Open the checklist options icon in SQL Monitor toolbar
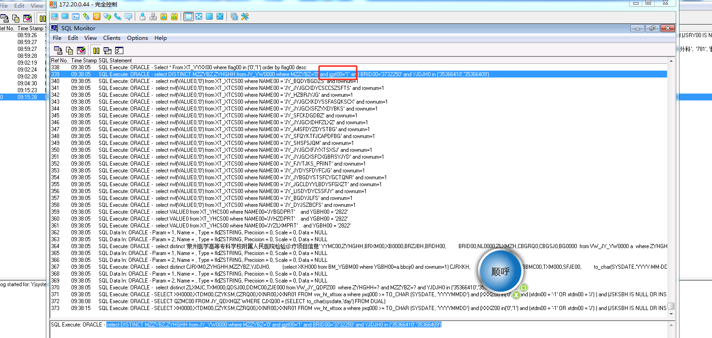The image size is (712, 338). (119, 50)
